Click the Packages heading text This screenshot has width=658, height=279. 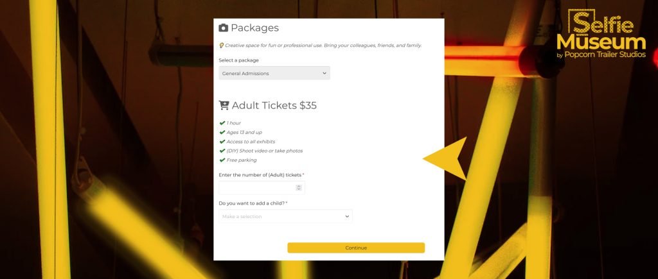(x=254, y=28)
